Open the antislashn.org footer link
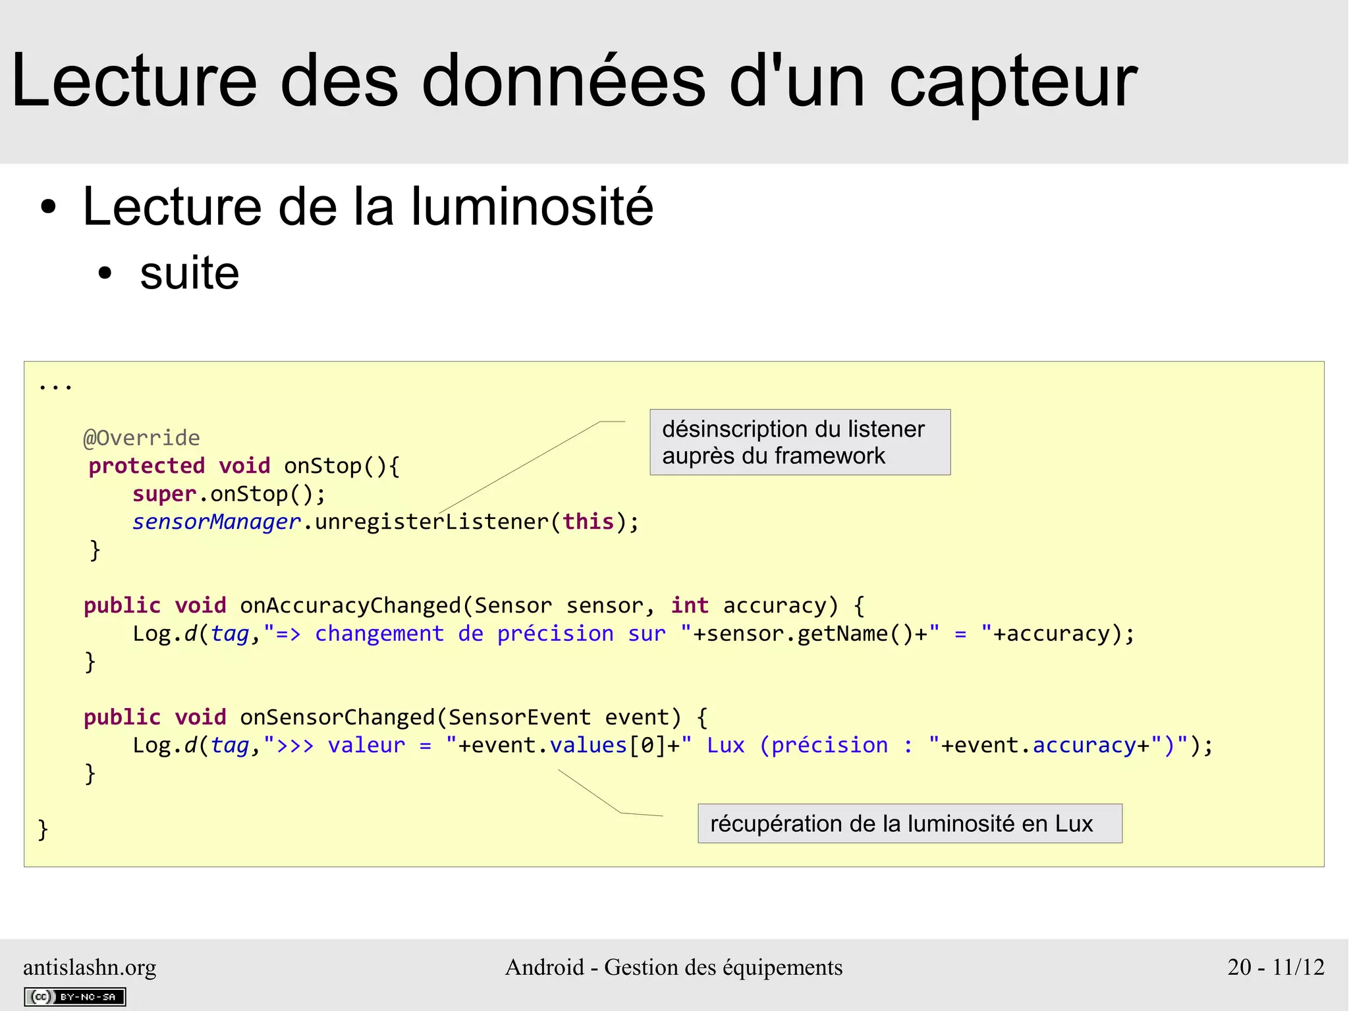 (x=90, y=967)
